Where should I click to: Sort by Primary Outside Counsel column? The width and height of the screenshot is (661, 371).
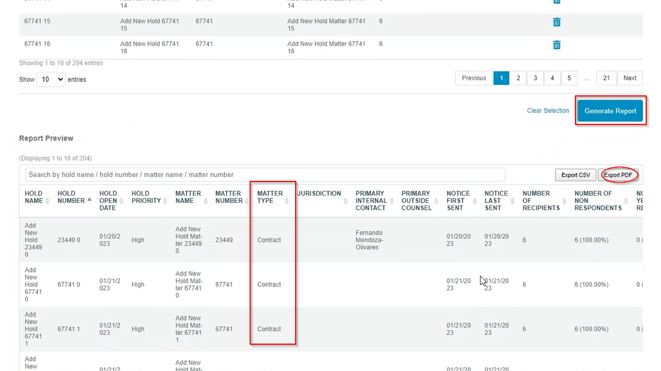click(420, 201)
